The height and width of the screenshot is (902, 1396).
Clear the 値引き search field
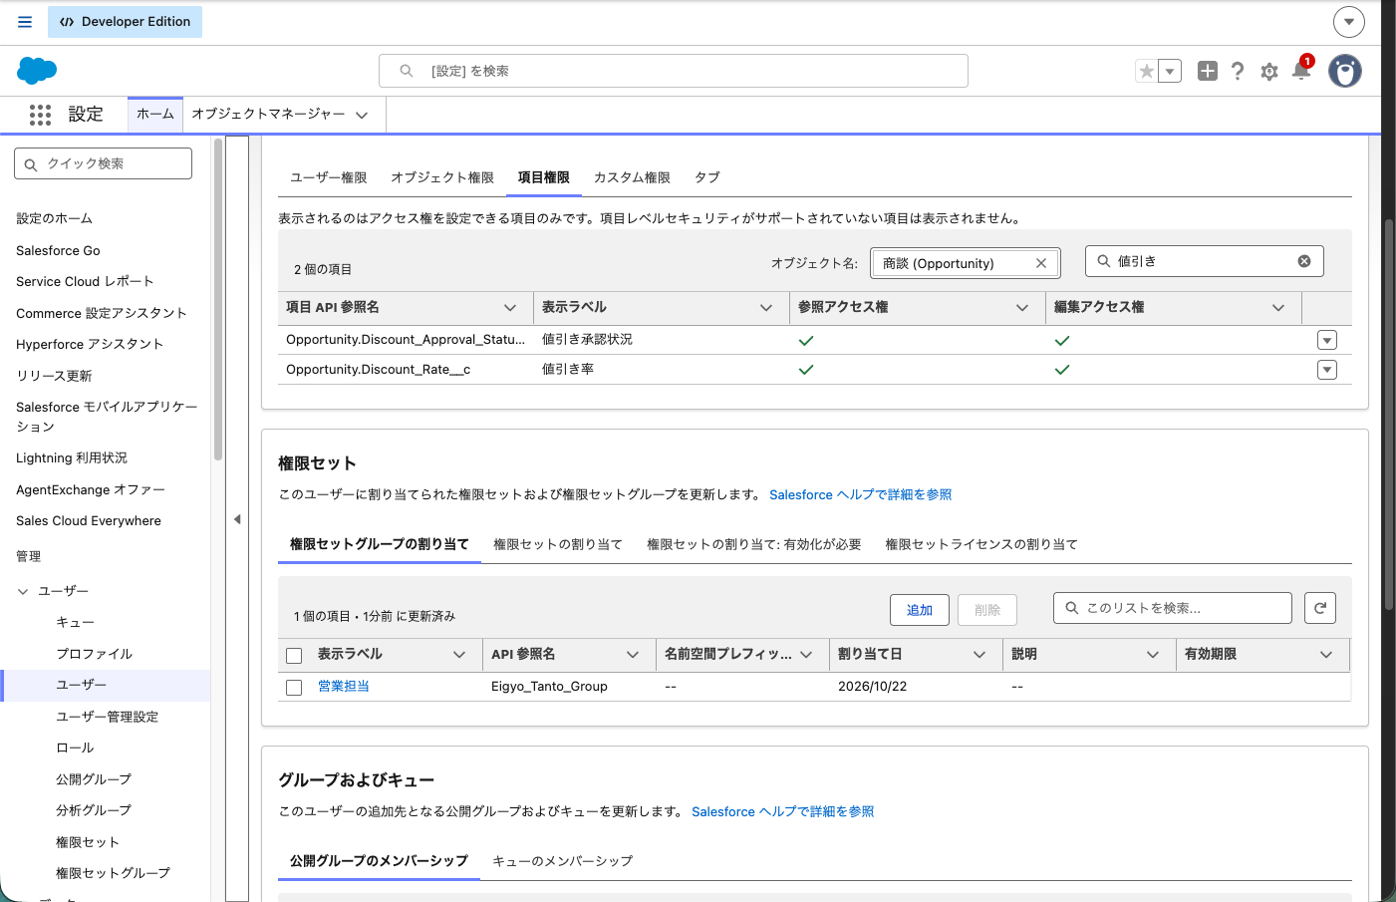pos(1304,261)
